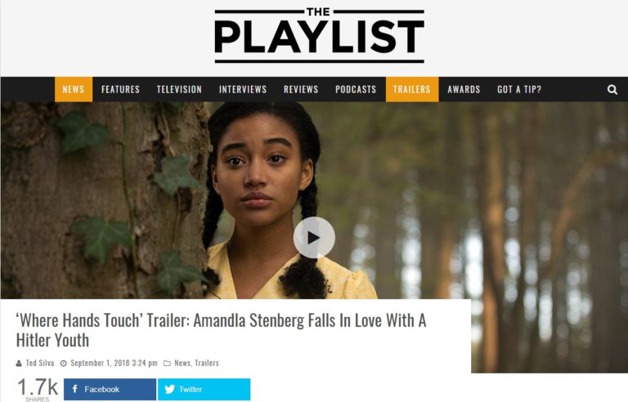Open the Trailers category link below headline

(x=207, y=363)
